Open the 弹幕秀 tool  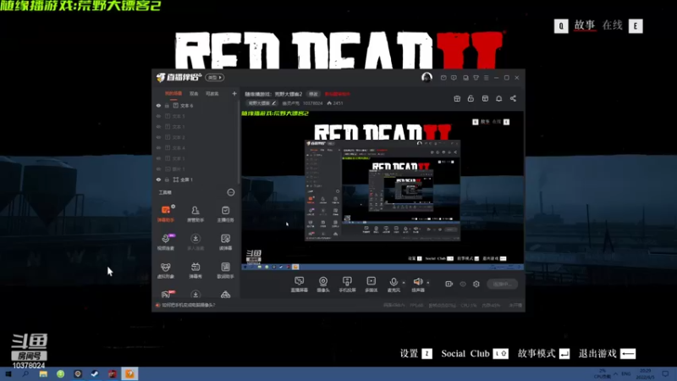[x=195, y=270]
